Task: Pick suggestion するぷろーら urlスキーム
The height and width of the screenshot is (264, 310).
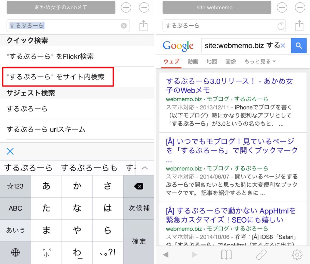Action: 77,129
